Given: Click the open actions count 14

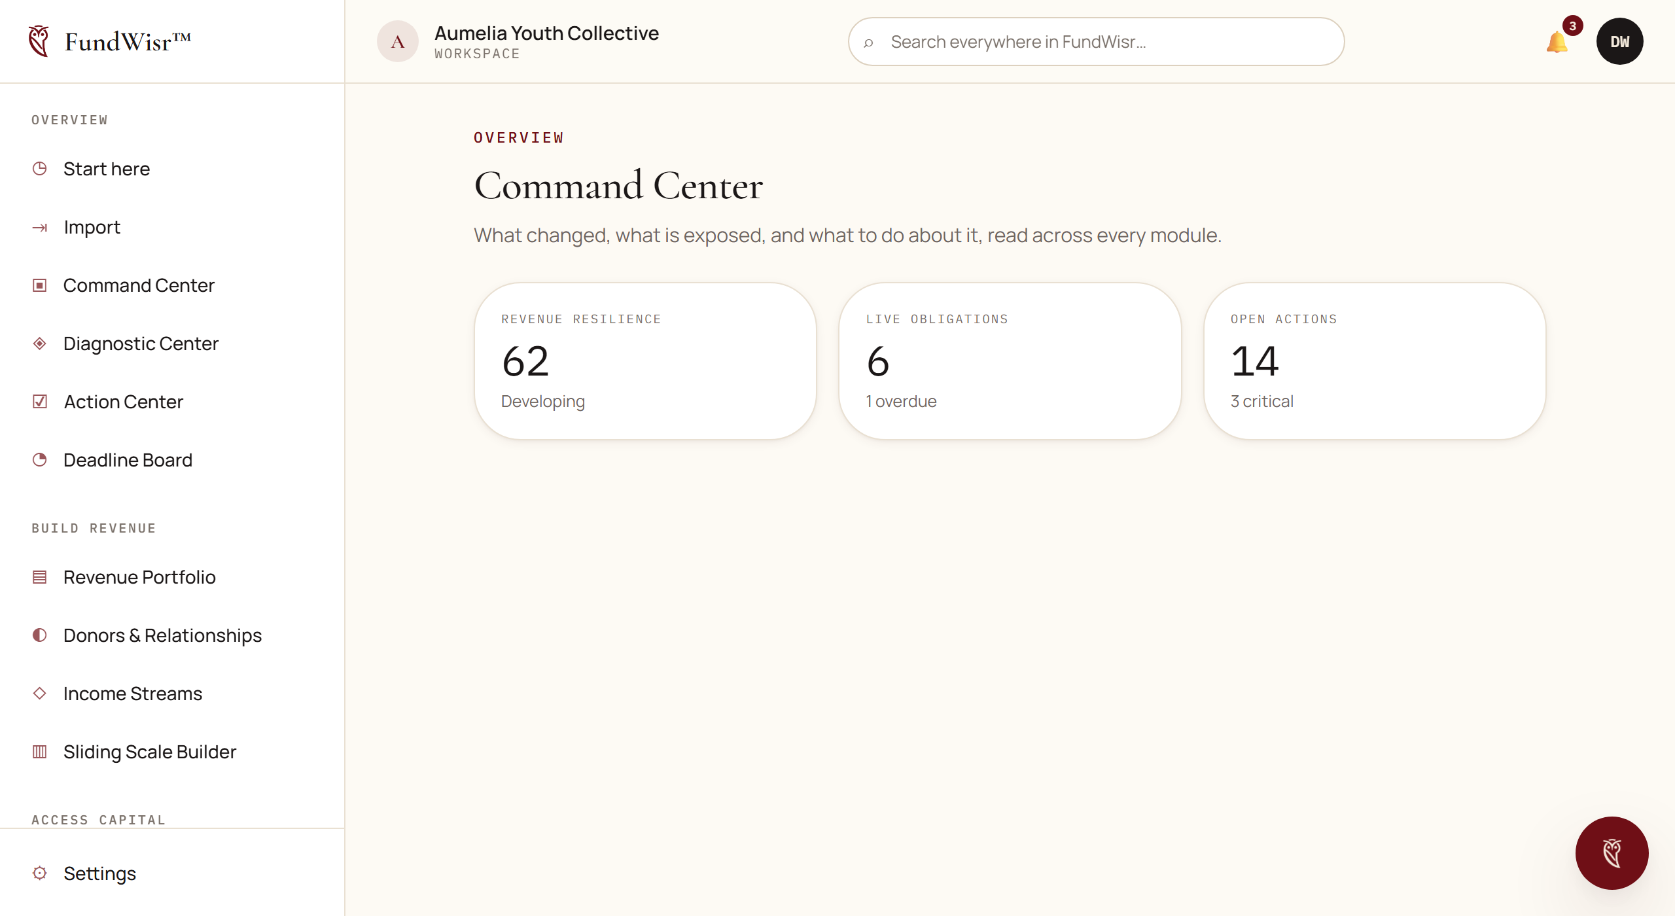Looking at the screenshot, I should coord(1255,361).
